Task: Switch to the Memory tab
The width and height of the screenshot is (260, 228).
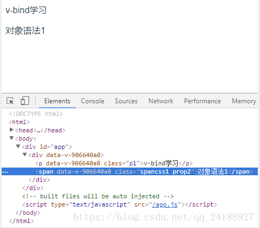Action: (x=244, y=101)
